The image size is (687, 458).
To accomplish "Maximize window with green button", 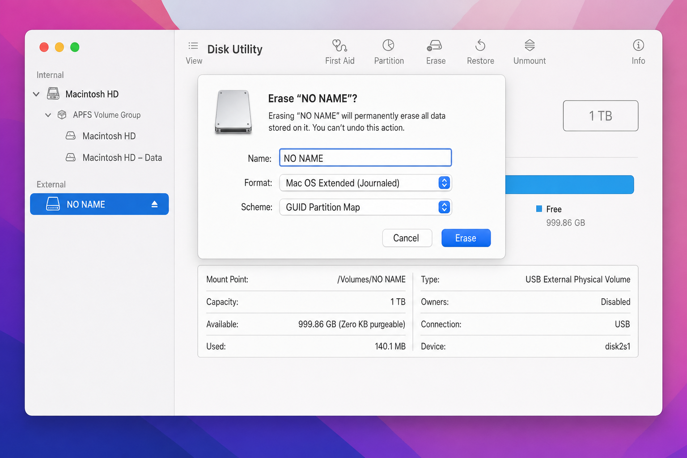I will (75, 47).
